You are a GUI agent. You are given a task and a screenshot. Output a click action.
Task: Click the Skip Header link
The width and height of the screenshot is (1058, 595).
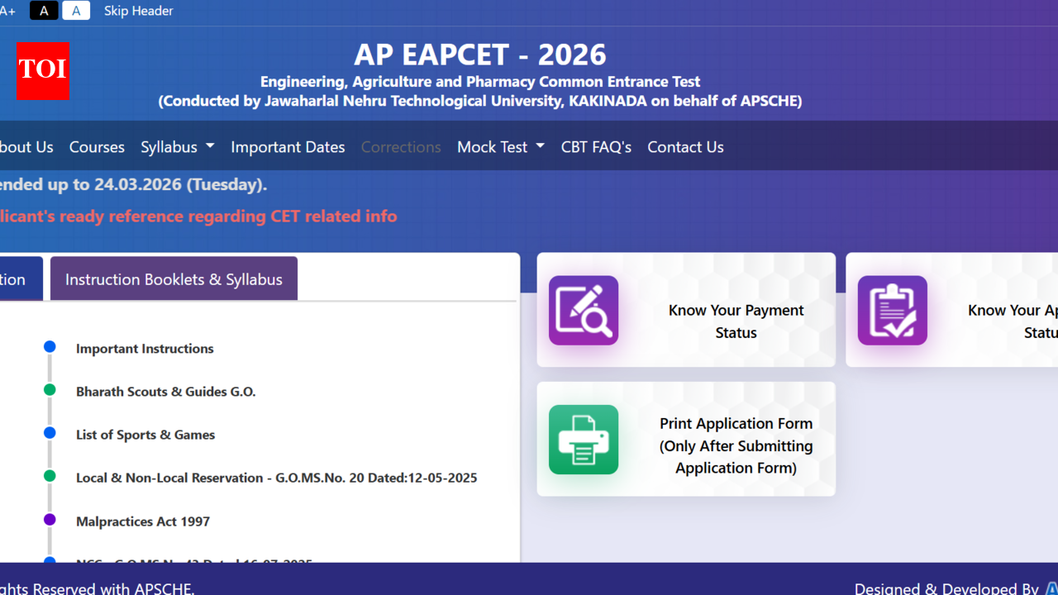(x=138, y=11)
